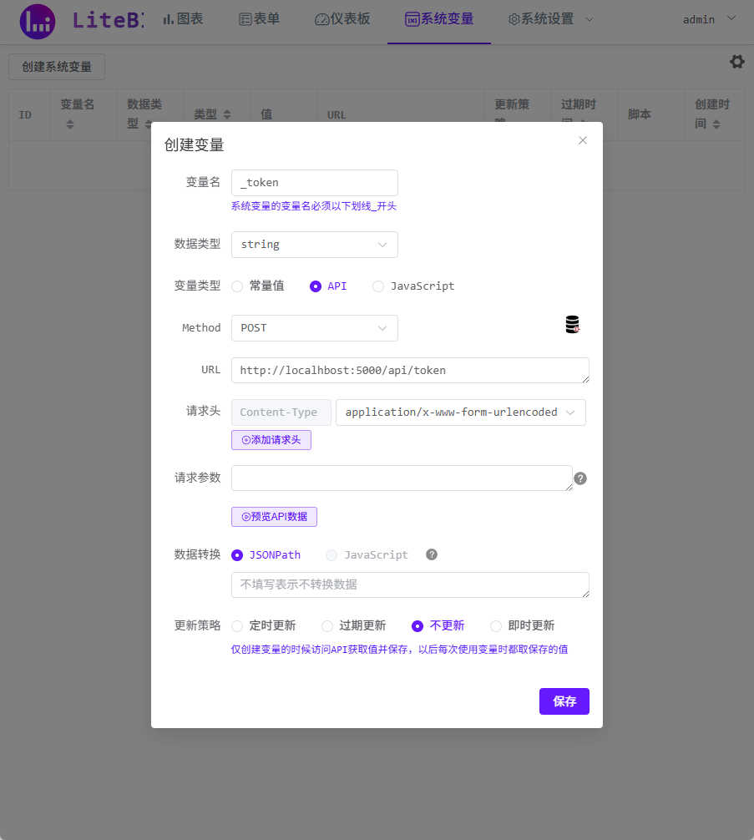The width and height of the screenshot is (754, 840).
Task: Open the Content-Type value dropdown
Action: coord(460,412)
